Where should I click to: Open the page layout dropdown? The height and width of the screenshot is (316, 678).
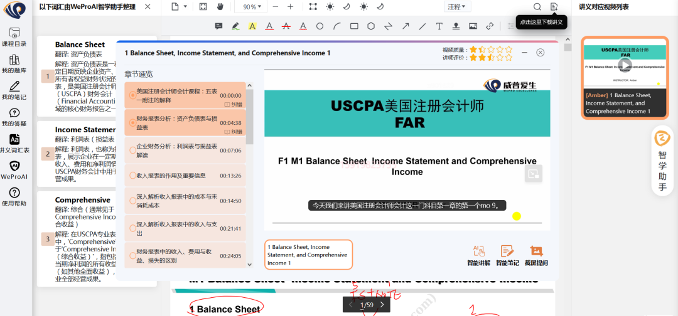pyautogui.click(x=178, y=6)
